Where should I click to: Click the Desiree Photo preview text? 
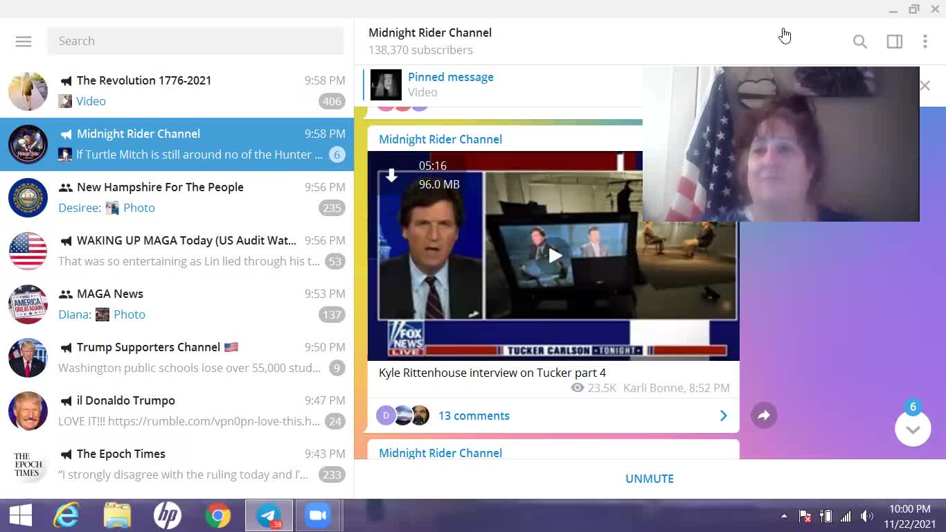[x=107, y=208]
